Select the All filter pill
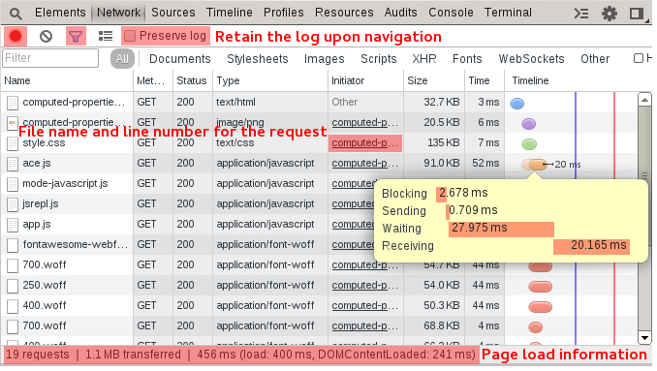 (x=122, y=59)
